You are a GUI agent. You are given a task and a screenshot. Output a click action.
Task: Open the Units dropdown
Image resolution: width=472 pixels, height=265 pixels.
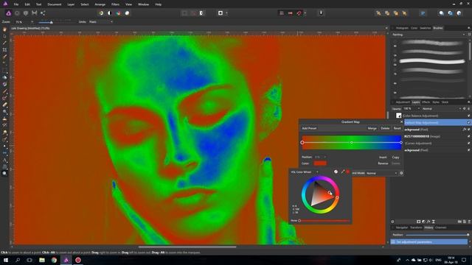(101, 22)
